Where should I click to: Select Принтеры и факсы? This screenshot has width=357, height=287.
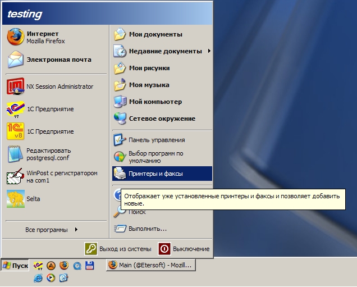(x=155, y=174)
